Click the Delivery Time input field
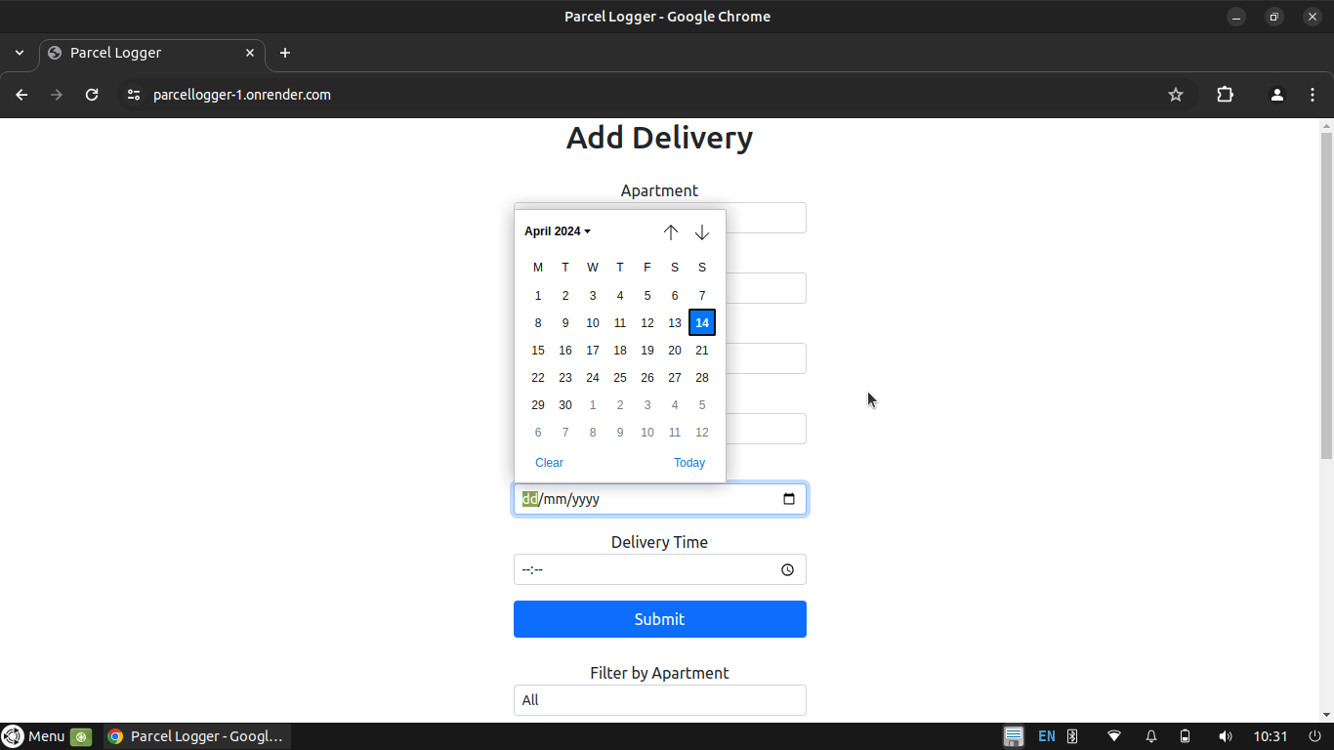This screenshot has width=1334, height=750. pyautogui.click(x=645, y=570)
